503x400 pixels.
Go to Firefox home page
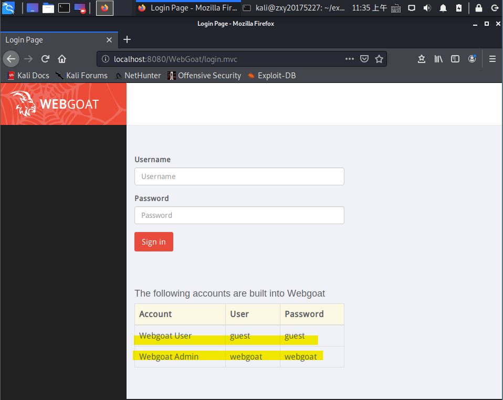click(62, 59)
